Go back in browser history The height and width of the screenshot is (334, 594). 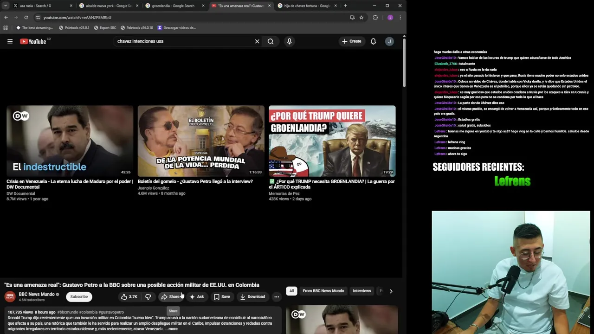click(x=6, y=18)
